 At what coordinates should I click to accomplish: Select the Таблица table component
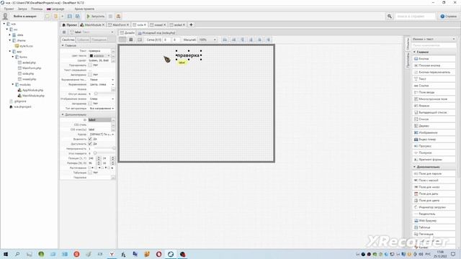[434, 227]
